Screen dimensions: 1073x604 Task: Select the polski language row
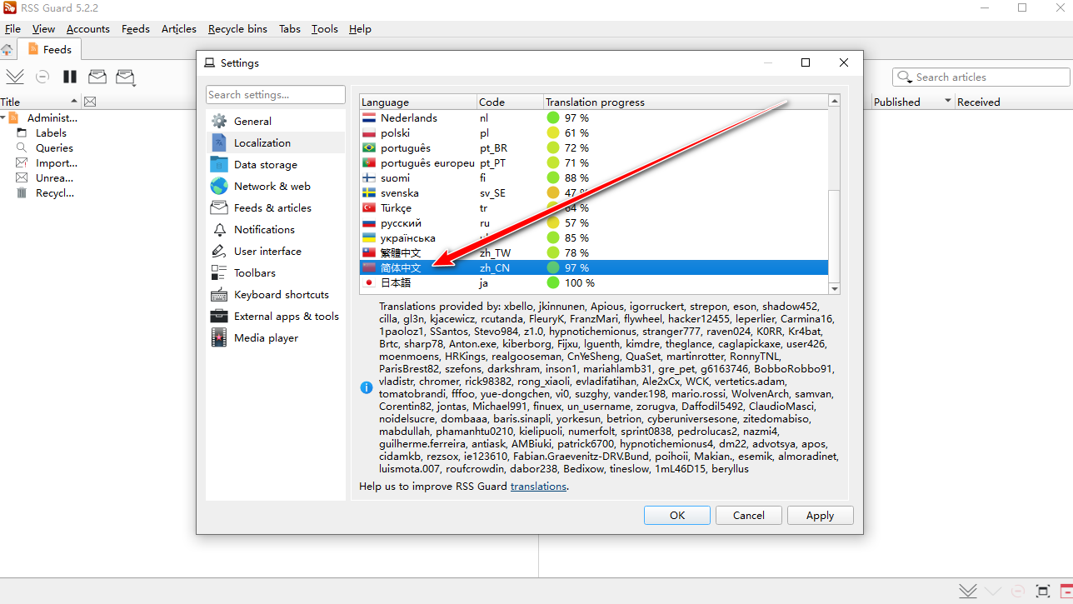pos(594,132)
